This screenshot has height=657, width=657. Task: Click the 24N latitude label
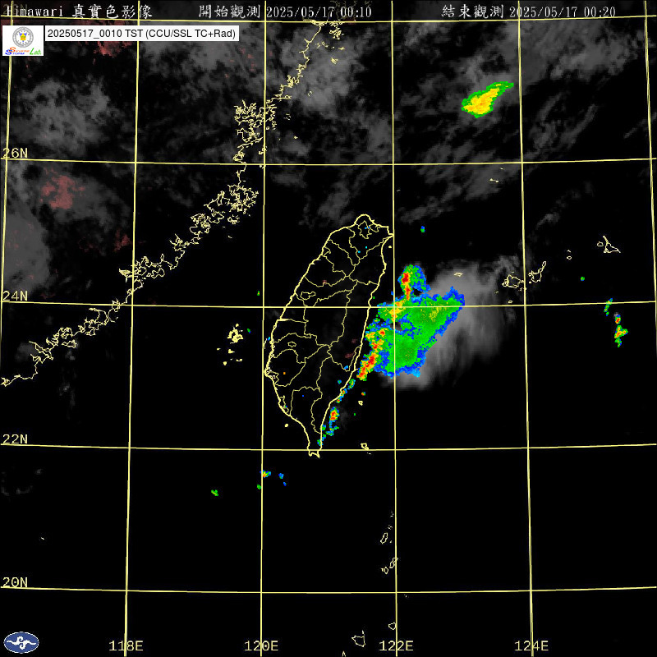(x=15, y=296)
